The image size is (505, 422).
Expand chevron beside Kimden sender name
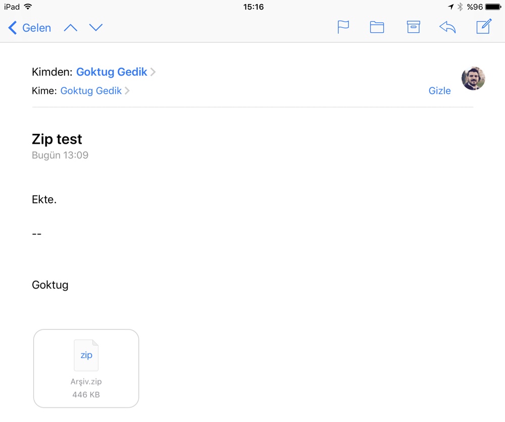click(x=153, y=72)
